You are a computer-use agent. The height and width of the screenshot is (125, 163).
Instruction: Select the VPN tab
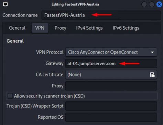[x=40, y=28]
